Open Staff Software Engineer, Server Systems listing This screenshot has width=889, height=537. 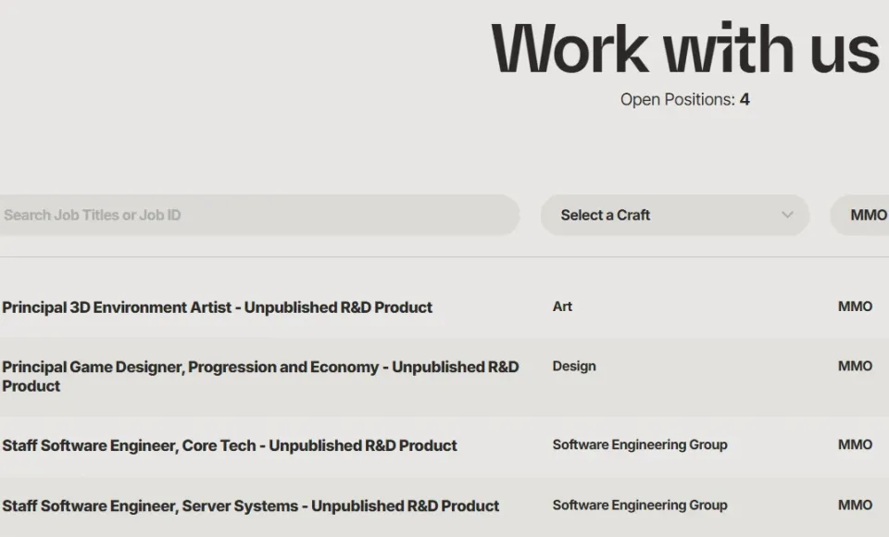251,506
